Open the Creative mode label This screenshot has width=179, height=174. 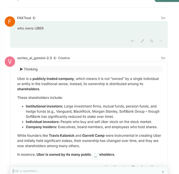click(64, 58)
